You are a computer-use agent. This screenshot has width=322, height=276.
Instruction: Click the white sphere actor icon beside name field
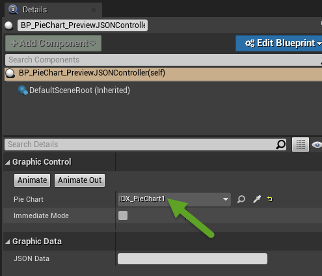[8, 25]
